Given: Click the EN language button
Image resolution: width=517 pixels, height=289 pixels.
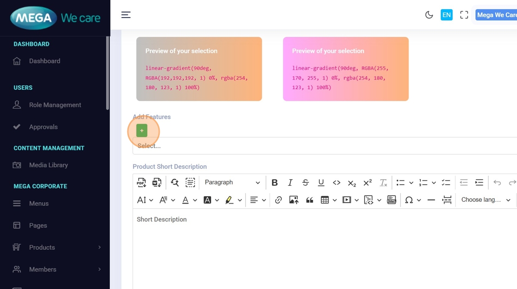Looking at the screenshot, I should coord(446,15).
